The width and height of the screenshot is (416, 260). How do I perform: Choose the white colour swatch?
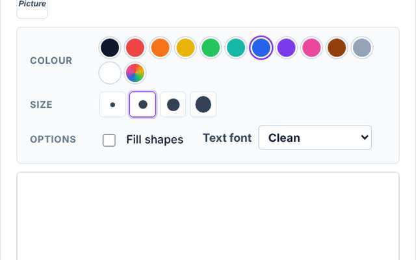110,73
